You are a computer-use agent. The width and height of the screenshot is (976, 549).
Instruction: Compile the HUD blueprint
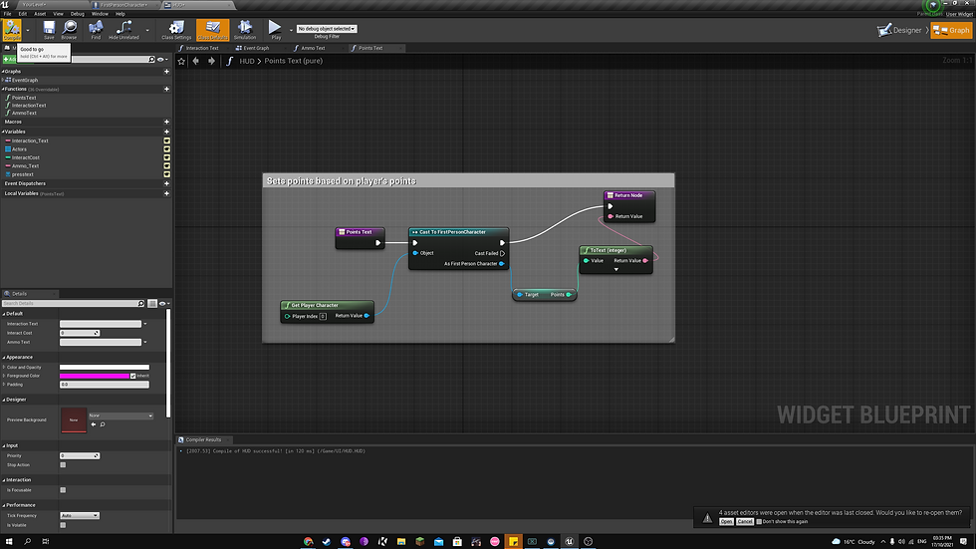[12, 29]
